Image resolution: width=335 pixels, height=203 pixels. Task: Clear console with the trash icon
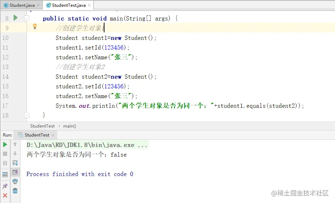(x=15, y=191)
